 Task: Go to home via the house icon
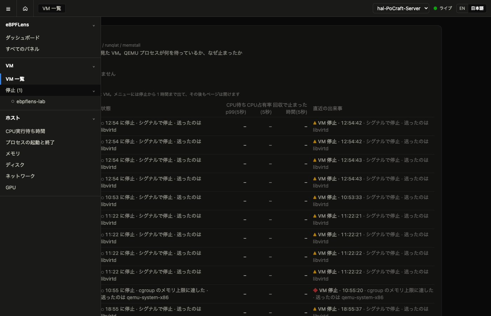pos(25,8)
